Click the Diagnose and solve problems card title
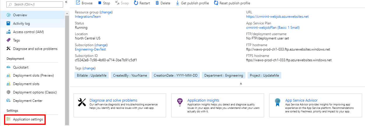 tap(113, 100)
